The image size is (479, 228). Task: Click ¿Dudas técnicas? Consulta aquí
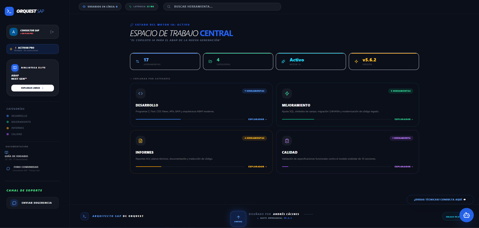coord(440,199)
